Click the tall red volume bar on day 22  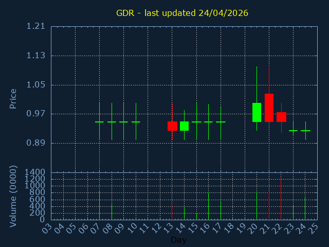pos(281,199)
